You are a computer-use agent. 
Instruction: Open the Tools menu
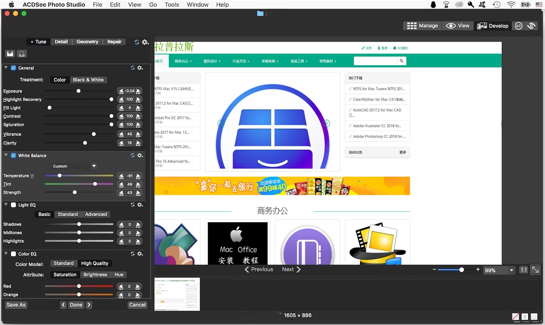pos(172,5)
